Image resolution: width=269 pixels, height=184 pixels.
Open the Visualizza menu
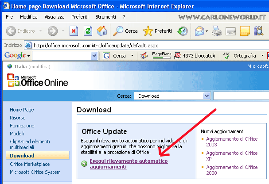(55, 17)
